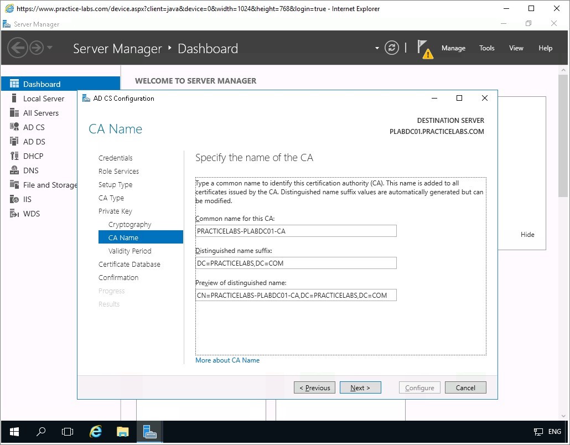The image size is (570, 445).
Task: Maximize the AD CS Configuration dialog
Action: 459,98
